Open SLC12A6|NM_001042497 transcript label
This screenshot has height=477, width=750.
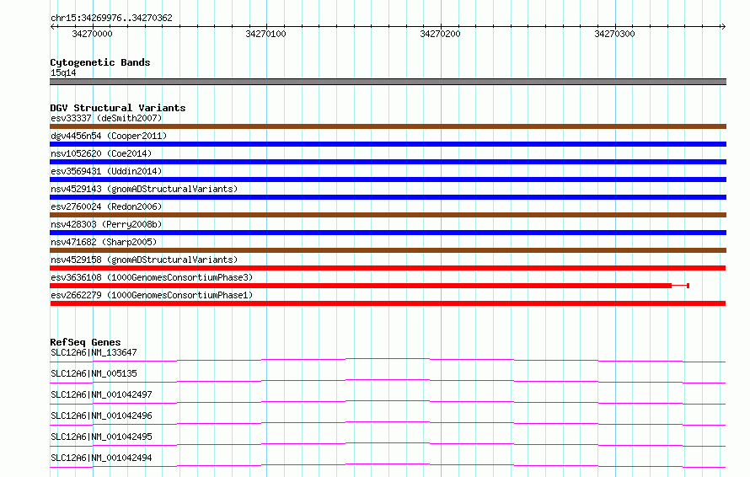[101, 394]
